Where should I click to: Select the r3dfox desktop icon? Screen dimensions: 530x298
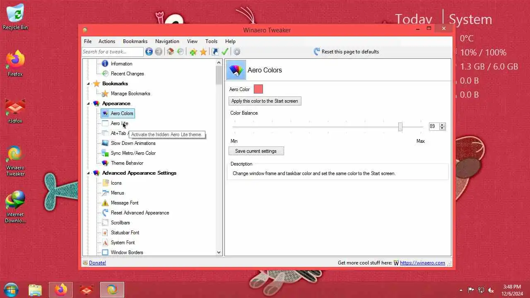click(x=15, y=111)
